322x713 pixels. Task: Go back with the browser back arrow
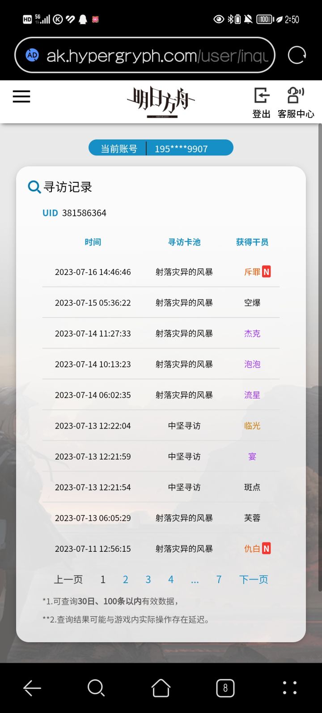point(32,688)
